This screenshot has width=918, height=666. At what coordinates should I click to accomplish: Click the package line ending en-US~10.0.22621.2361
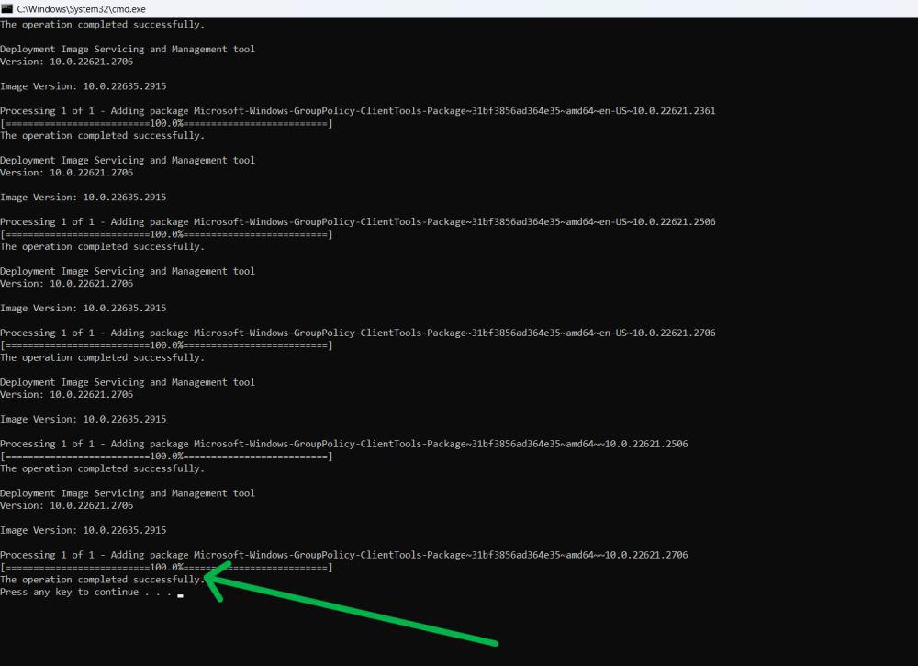click(x=358, y=111)
